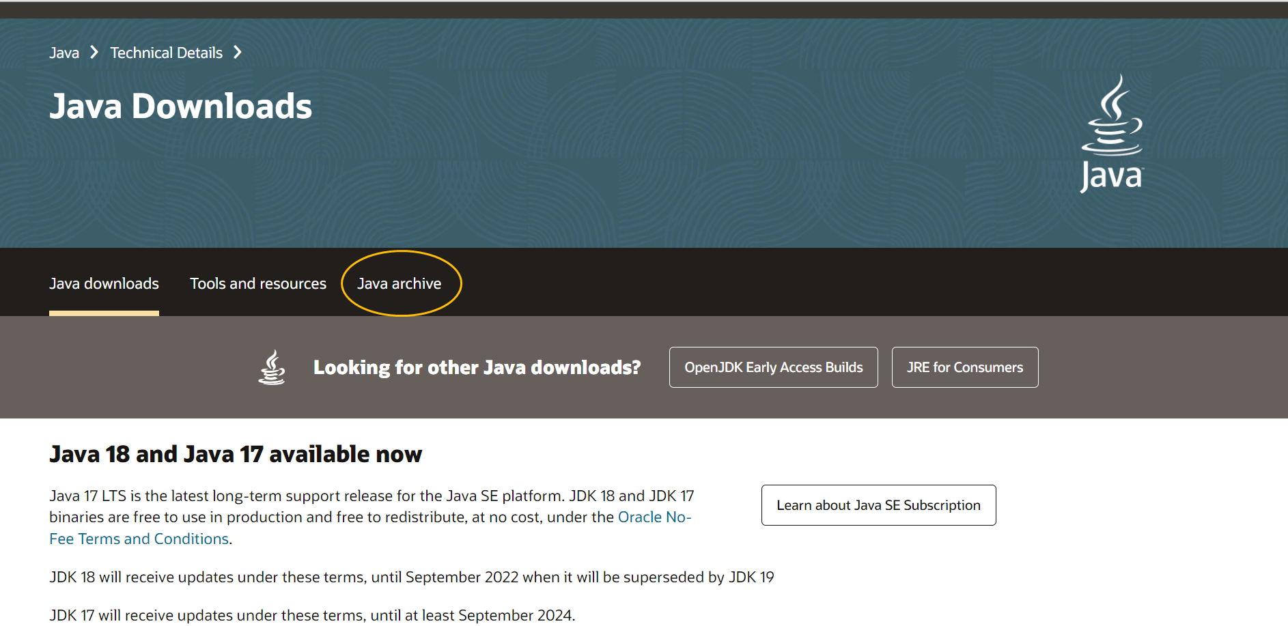
Task: Click the chevron after the Java breadcrumb
Action: [94, 53]
